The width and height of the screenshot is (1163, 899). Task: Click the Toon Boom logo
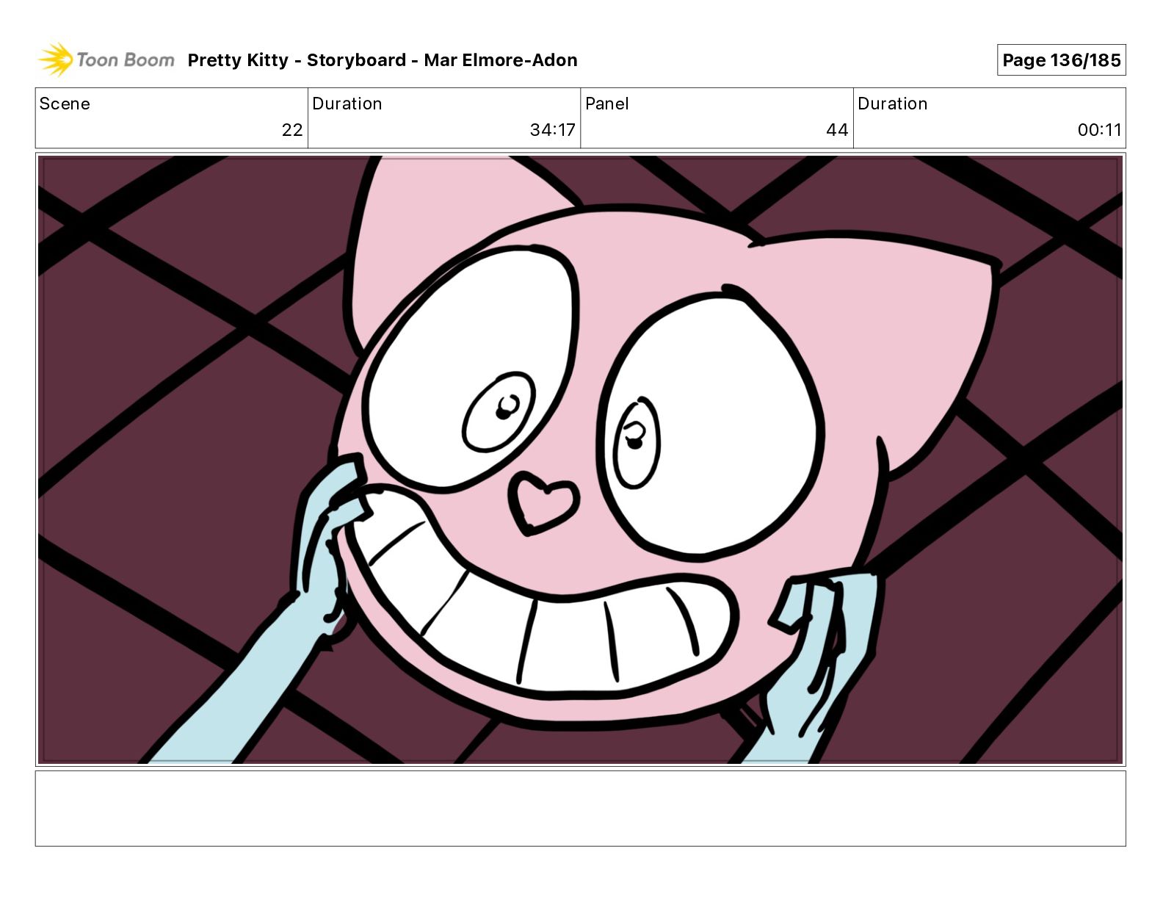click(x=106, y=59)
